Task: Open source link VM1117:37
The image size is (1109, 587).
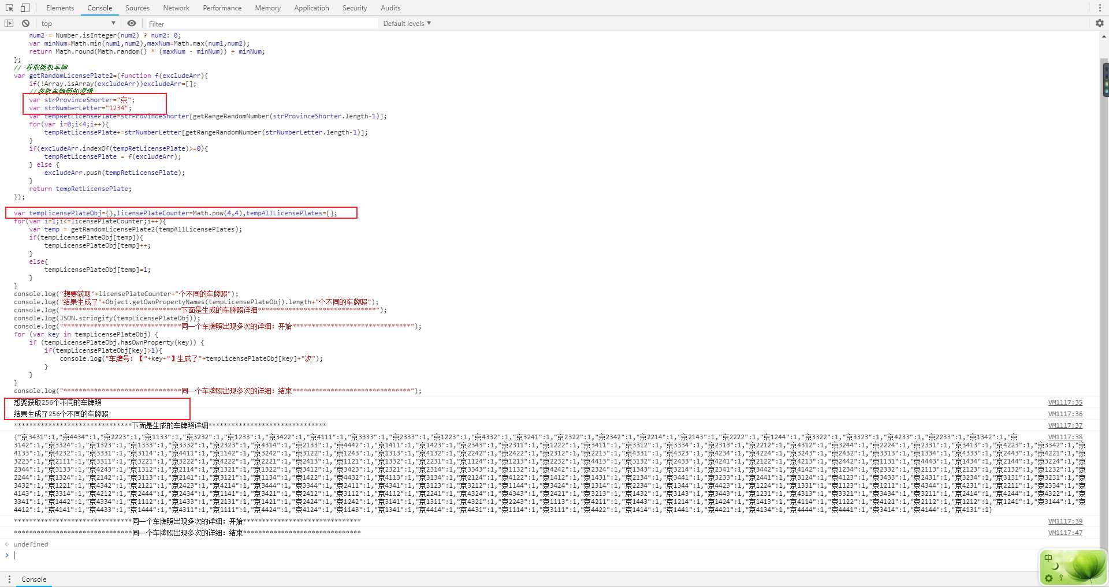Action: tap(1065, 425)
